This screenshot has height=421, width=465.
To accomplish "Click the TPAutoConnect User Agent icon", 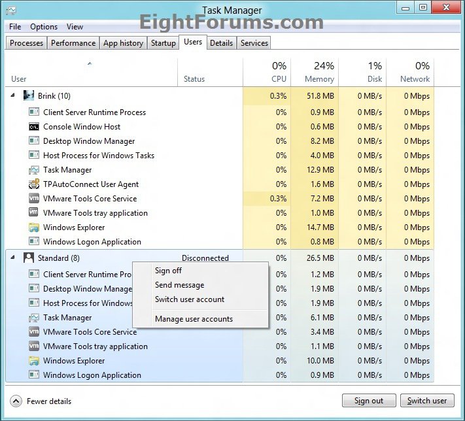I will [x=34, y=184].
